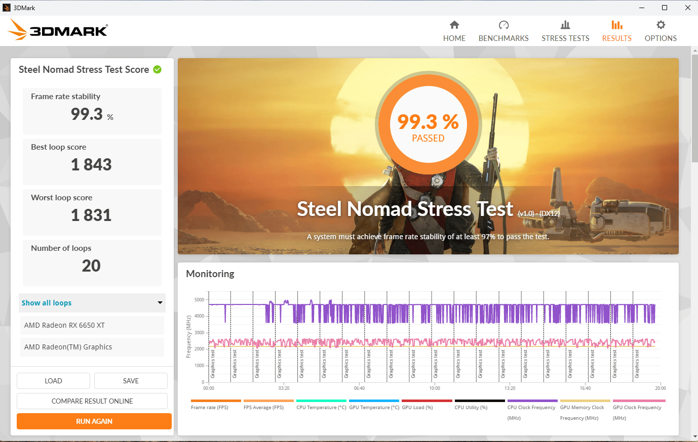Minimize the 3DMark window

point(641,8)
